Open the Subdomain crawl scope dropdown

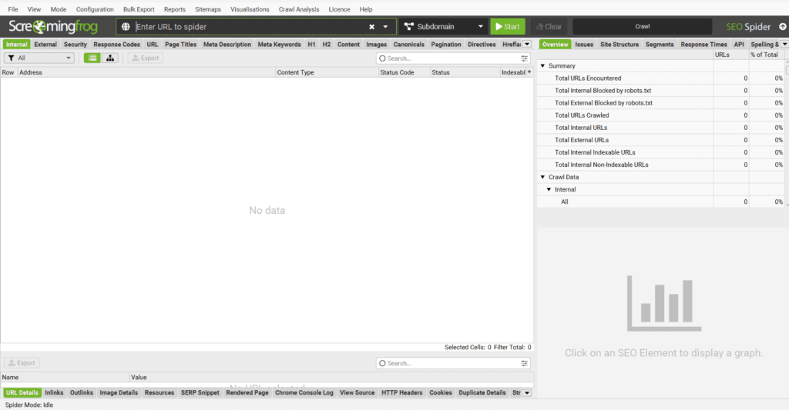click(x=442, y=26)
